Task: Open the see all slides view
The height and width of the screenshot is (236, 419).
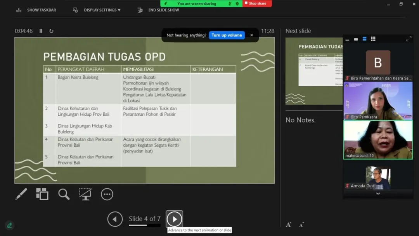Action: [x=42, y=194]
